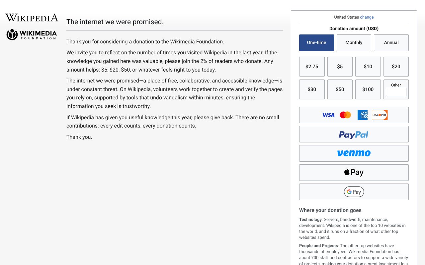425x265 pixels.
Task: Choose the Mastercard icon
Action: click(x=345, y=115)
